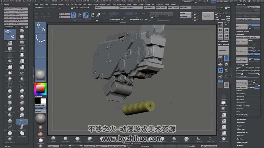Select the Move mode icon
264x148 pixels.
(86, 15)
